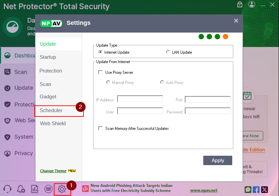Click the Change Theme link
This screenshot has height=196, width=279.
pos(53,171)
